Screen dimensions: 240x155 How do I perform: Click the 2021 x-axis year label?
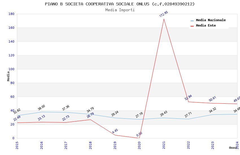(164, 145)
